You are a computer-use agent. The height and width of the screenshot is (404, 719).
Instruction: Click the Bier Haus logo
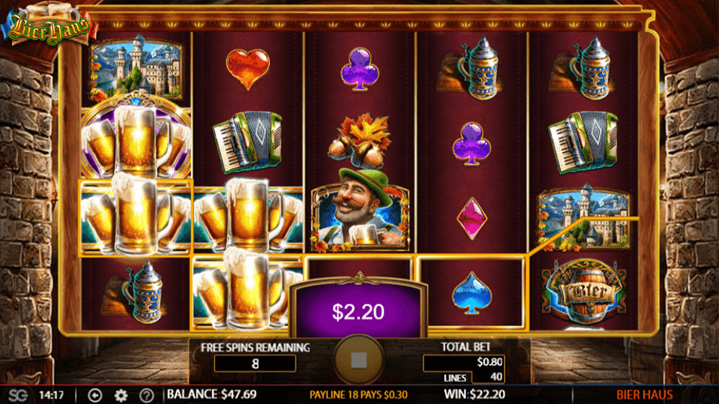49,25
